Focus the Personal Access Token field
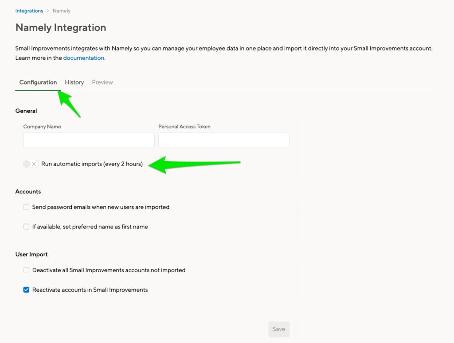Image resolution: width=454 pixels, height=343 pixels. [x=224, y=140]
